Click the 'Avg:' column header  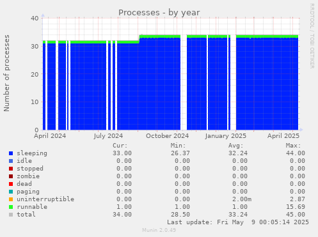click(236, 146)
